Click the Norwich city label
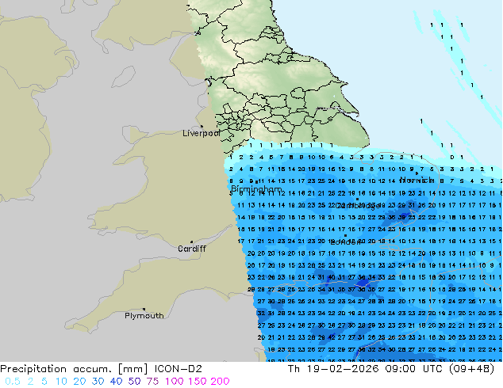Screen dimensions: 503x388 [x=417, y=180]
